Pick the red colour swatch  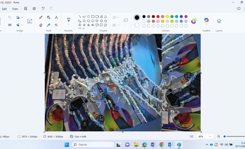coord(158,17)
